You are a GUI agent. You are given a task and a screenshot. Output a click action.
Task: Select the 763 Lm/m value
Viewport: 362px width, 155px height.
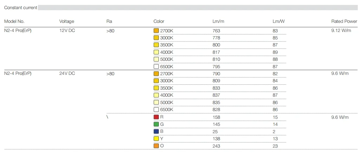pos(216,31)
